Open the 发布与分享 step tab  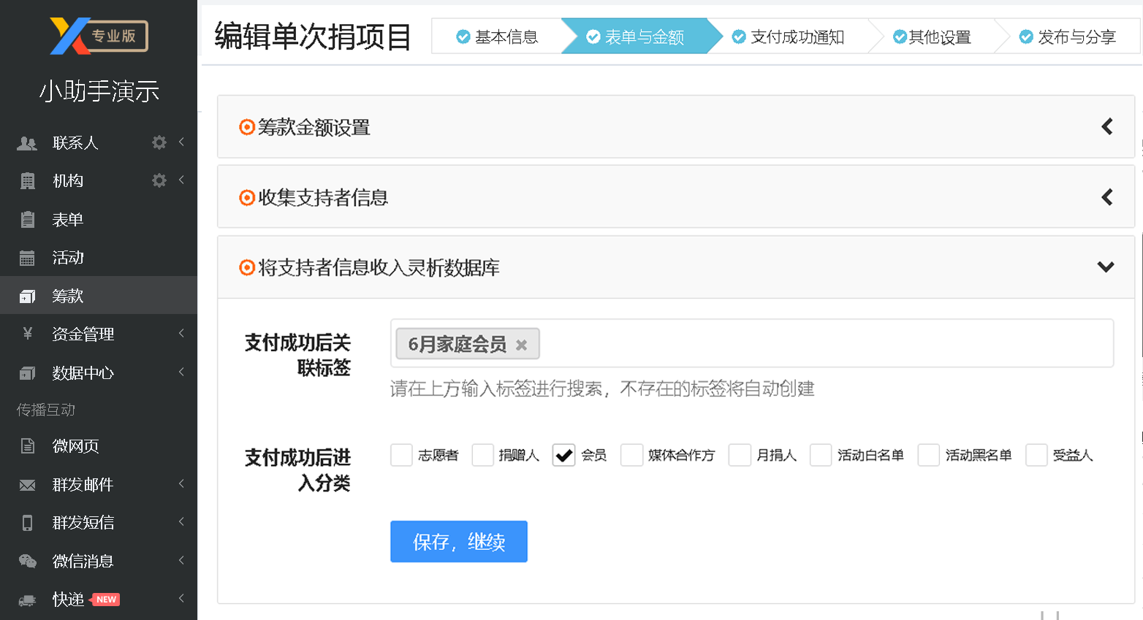coord(1068,37)
